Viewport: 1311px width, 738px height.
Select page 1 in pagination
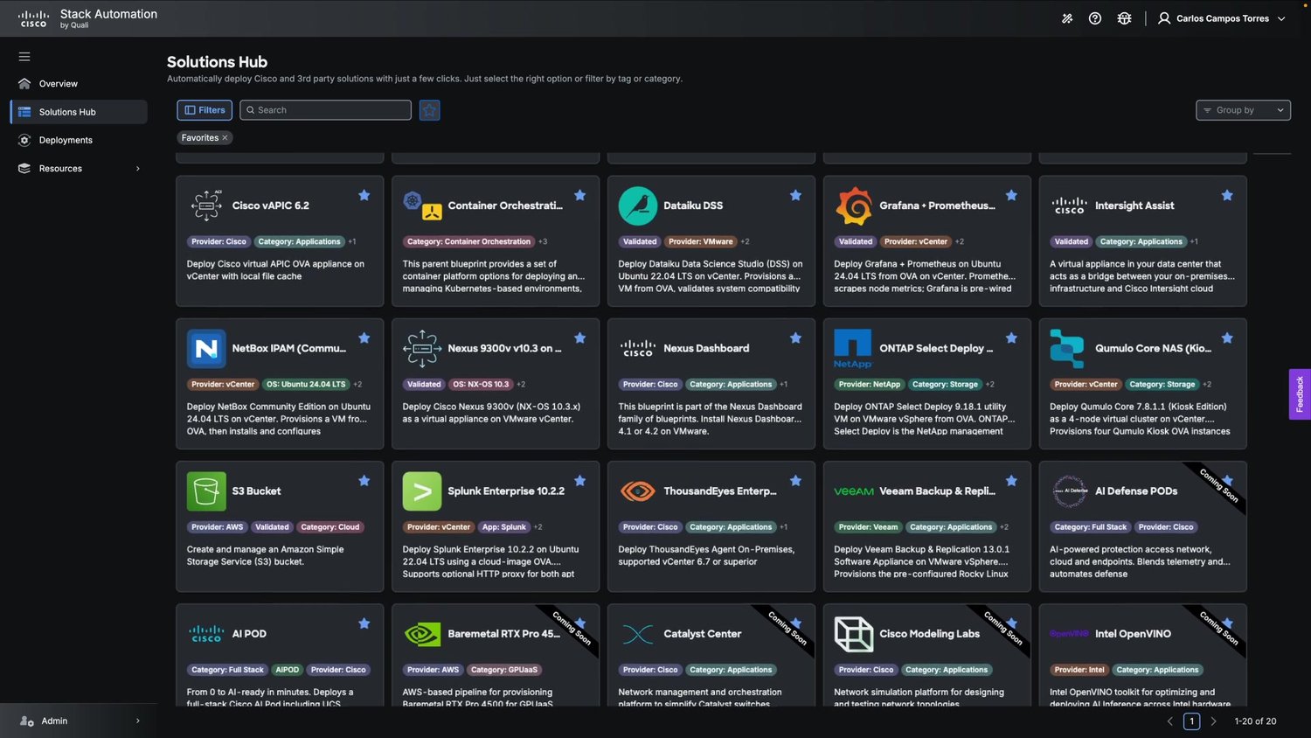click(x=1191, y=721)
